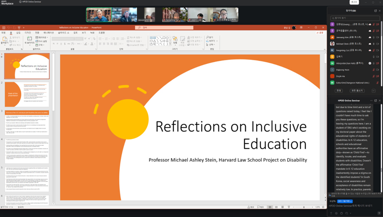The image size is (383, 217).
Task: Toggle Fengming Cui's muted microphone icon
Action: click(373, 50)
